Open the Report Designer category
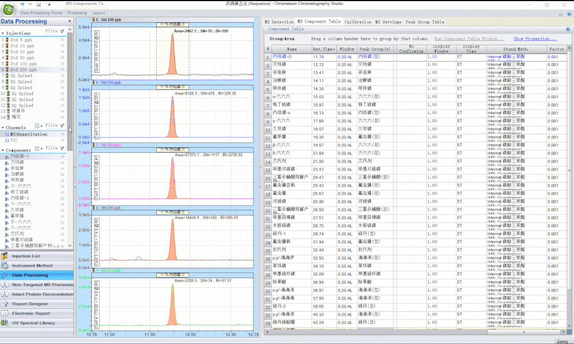This screenshot has height=344, width=574. (x=30, y=304)
